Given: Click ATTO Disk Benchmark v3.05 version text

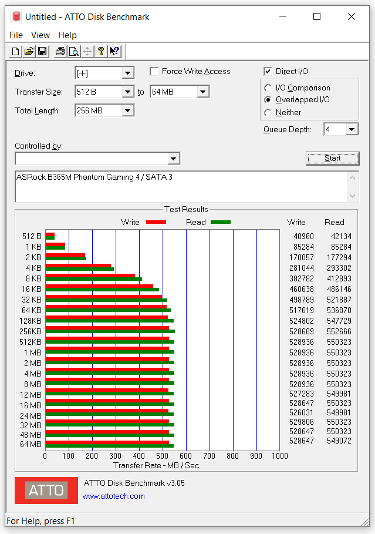Looking at the screenshot, I should [x=134, y=483].
